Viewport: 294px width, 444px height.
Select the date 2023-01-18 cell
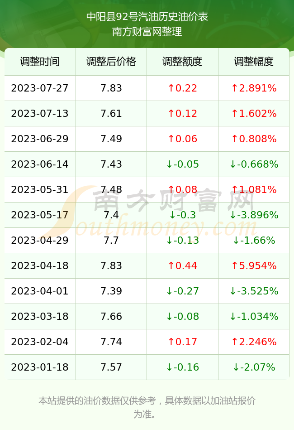click(40, 367)
